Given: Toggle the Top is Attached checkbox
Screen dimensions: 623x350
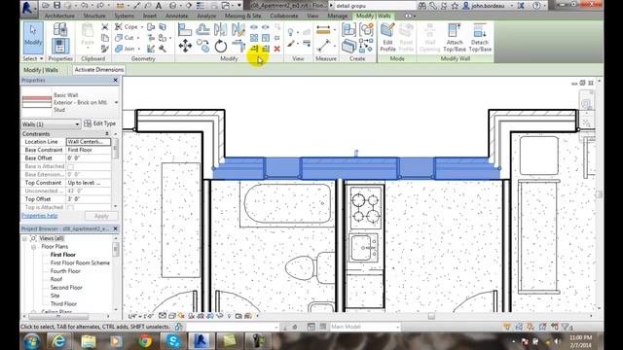Looking at the screenshot, I should pos(70,207).
